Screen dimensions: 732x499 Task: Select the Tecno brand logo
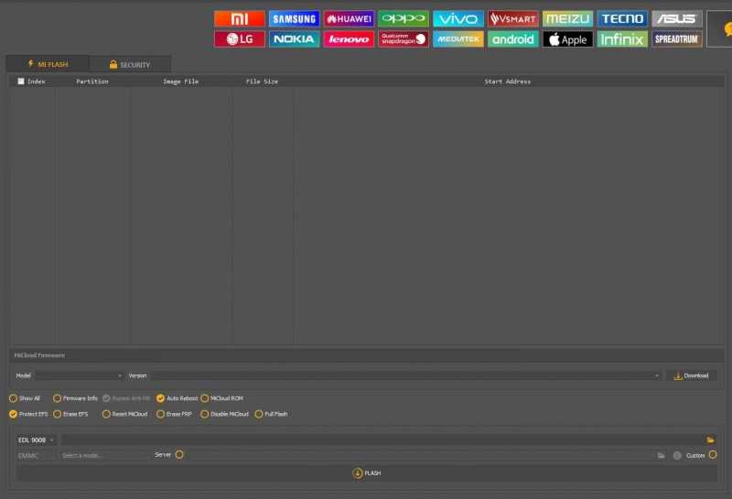click(622, 18)
